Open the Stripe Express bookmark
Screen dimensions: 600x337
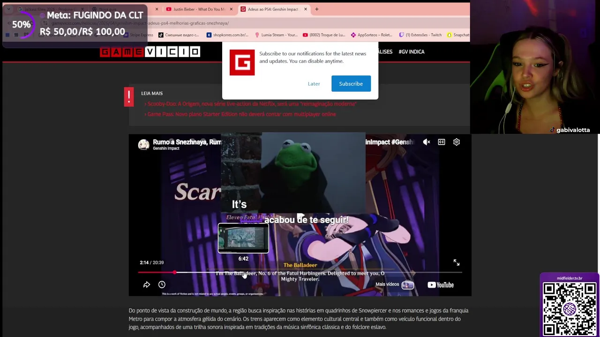tap(138, 35)
